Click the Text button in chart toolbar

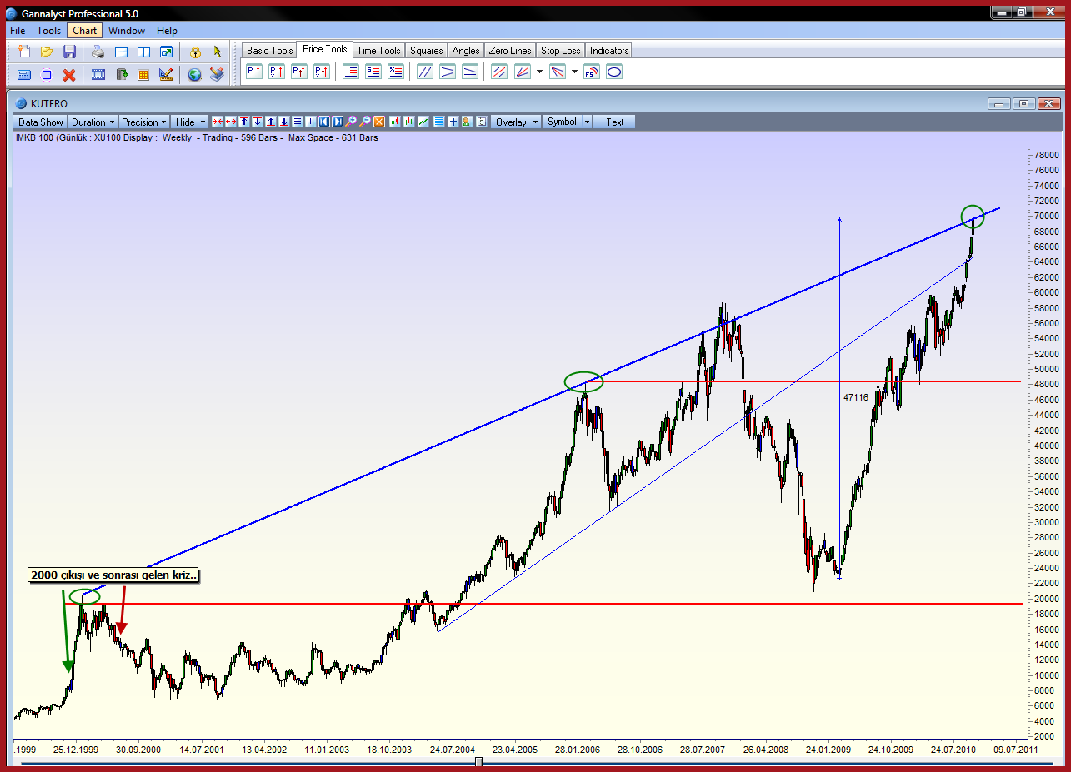pos(614,122)
